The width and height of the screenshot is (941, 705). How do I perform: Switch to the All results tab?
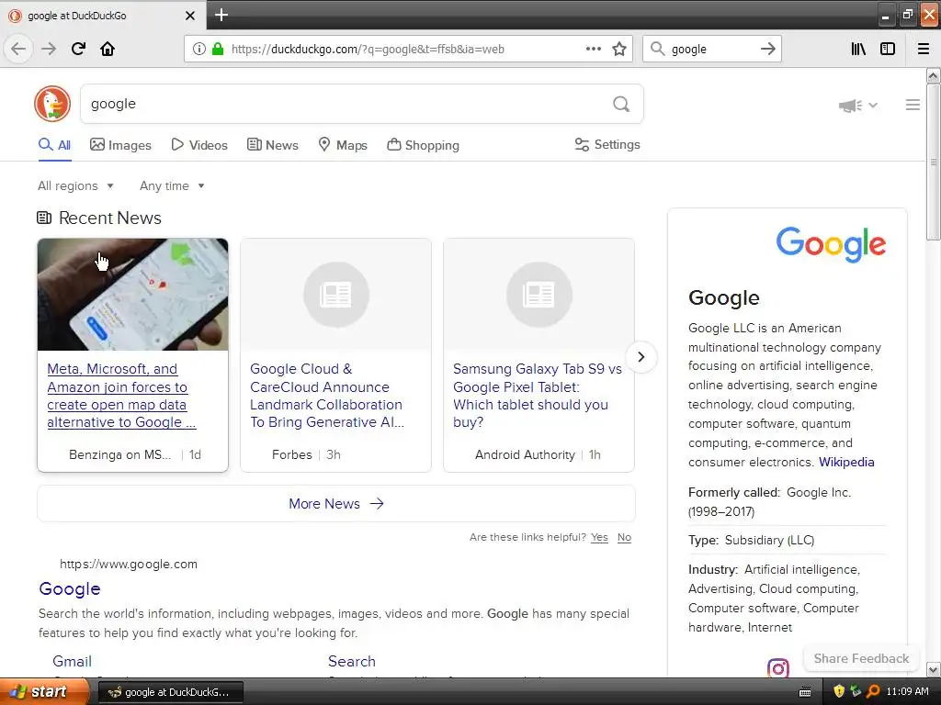(x=54, y=145)
